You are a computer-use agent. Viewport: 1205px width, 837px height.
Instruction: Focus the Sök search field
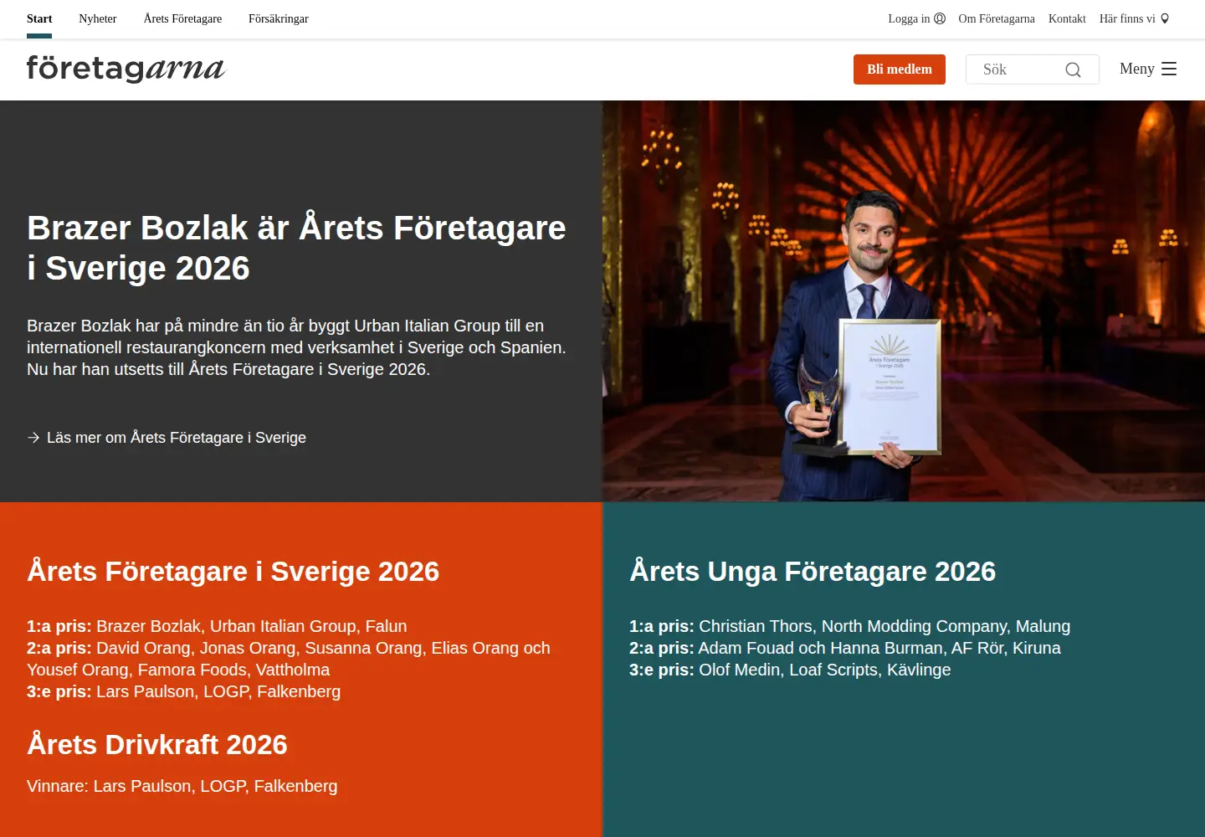pyautogui.click(x=1032, y=69)
